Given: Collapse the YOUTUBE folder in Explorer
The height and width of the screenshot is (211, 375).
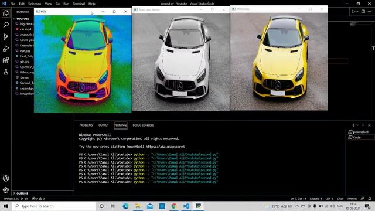Looking at the screenshot, I should 23,18.
